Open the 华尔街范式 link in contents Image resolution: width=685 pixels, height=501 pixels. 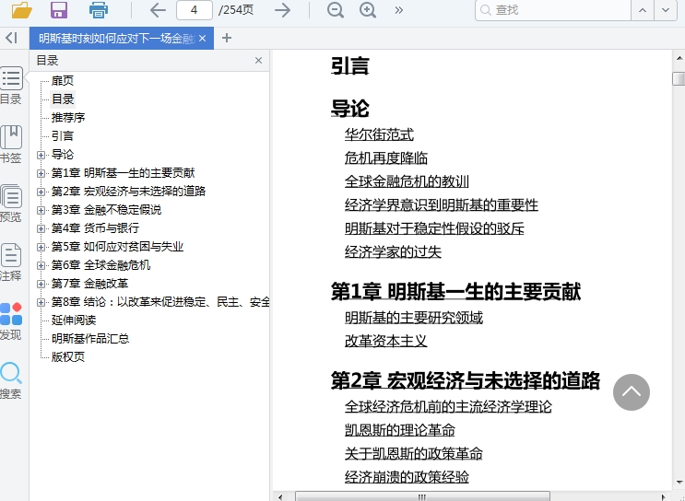[379, 134]
